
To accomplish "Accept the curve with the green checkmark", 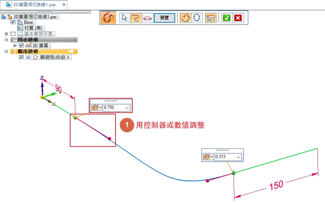I will [x=227, y=18].
